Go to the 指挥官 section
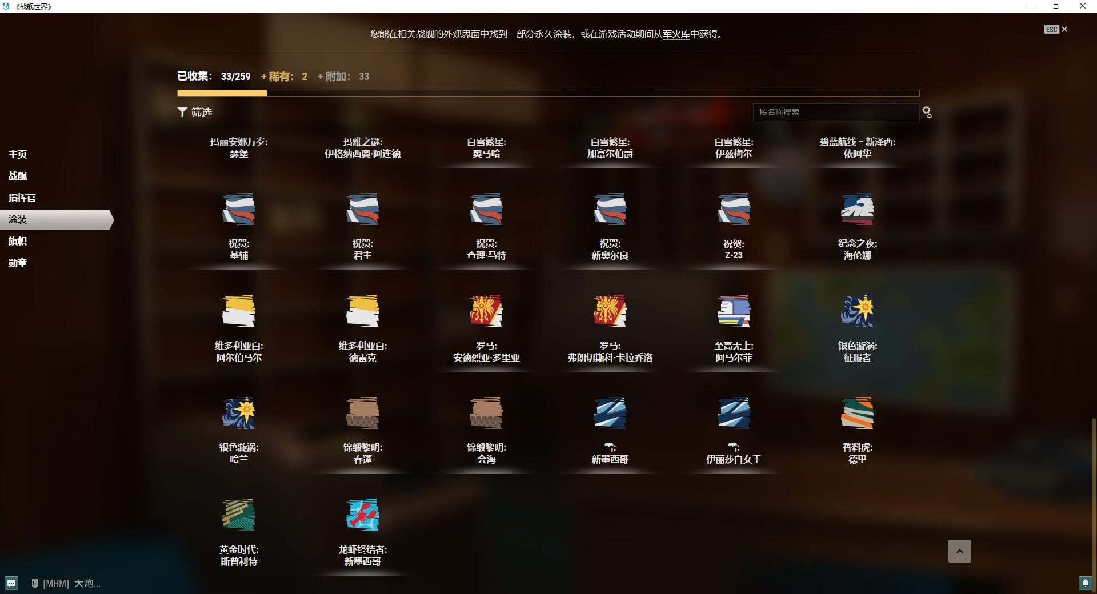The height and width of the screenshot is (594, 1097). pos(22,198)
